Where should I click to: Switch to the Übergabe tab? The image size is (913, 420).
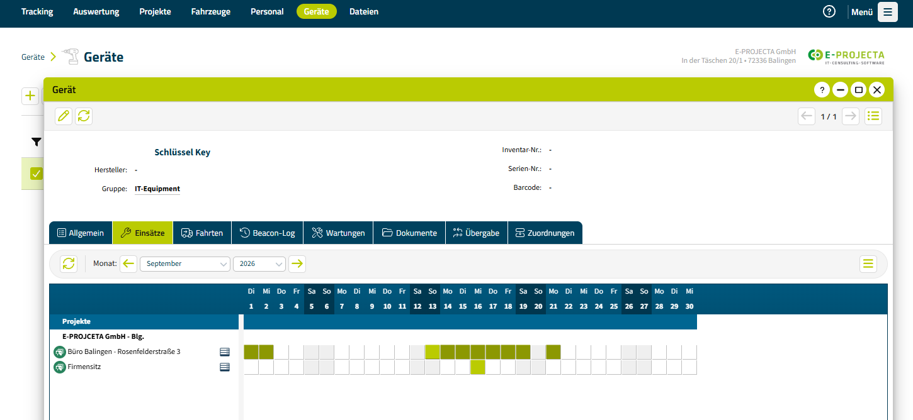point(477,233)
